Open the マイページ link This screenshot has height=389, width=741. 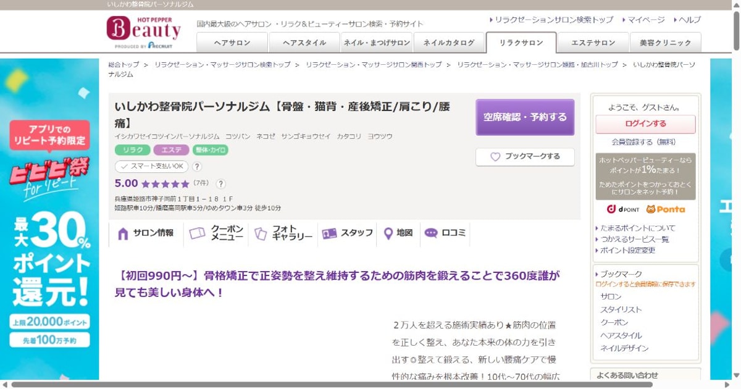point(646,20)
